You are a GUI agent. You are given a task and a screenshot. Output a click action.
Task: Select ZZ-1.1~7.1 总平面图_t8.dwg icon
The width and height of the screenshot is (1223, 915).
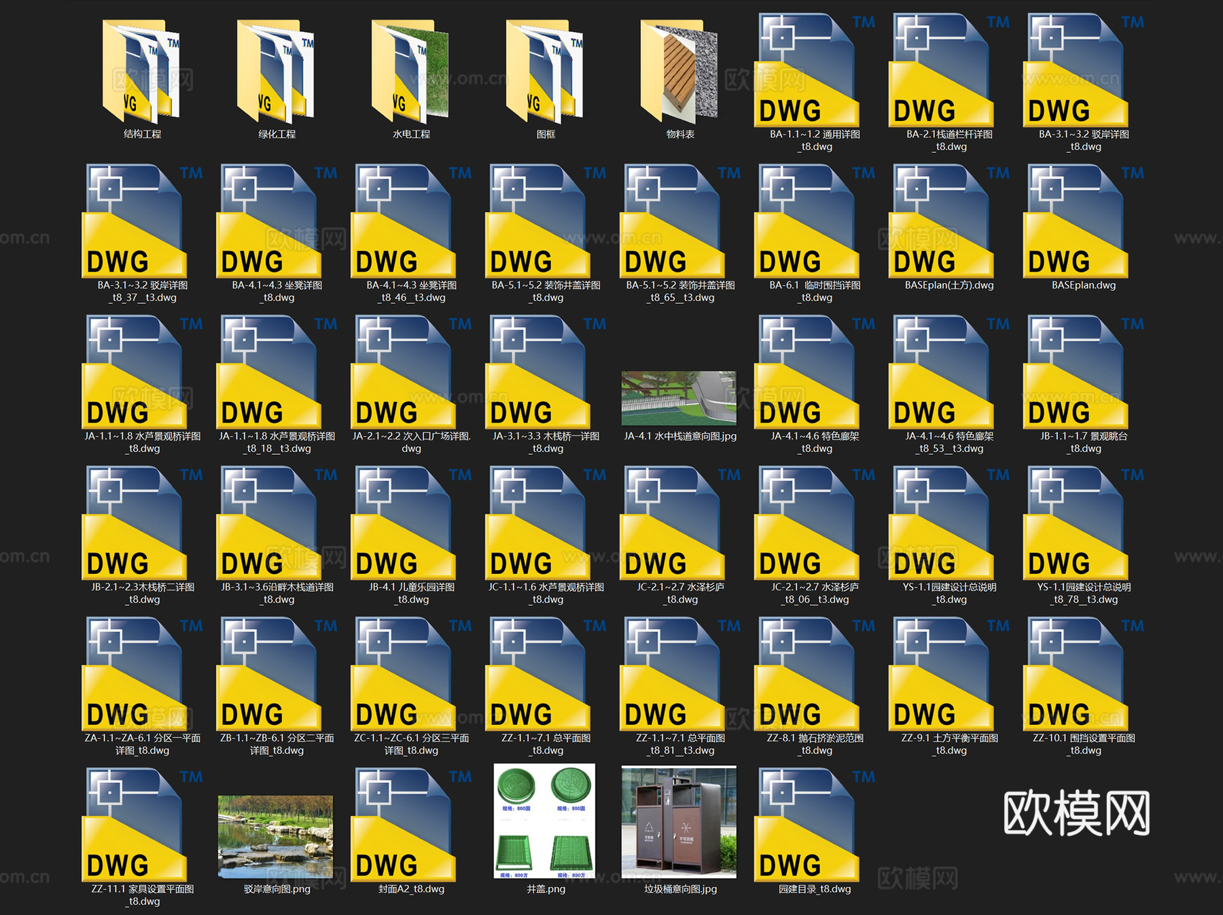(545, 673)
